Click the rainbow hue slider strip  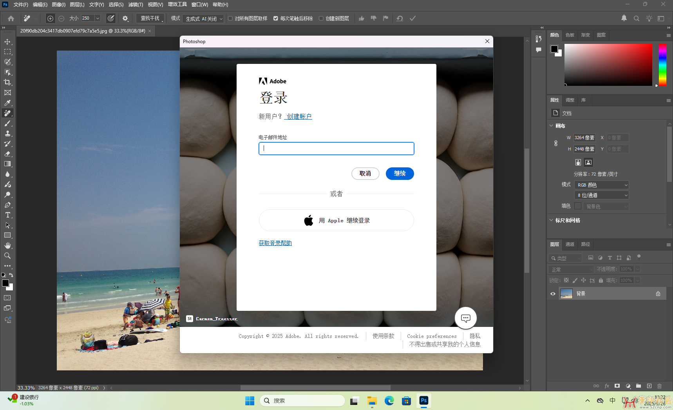point(662,65)
